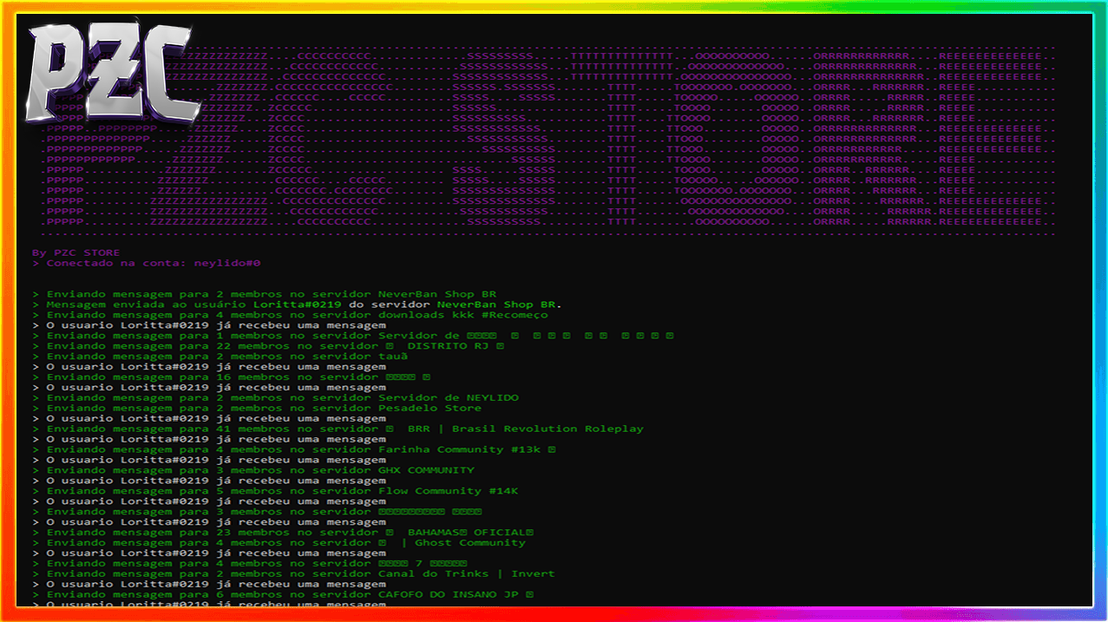Screen dimensions: 1108x622
Task: Select line sending to 2 members NeverBan Shop BR
Action: (265, 294)
